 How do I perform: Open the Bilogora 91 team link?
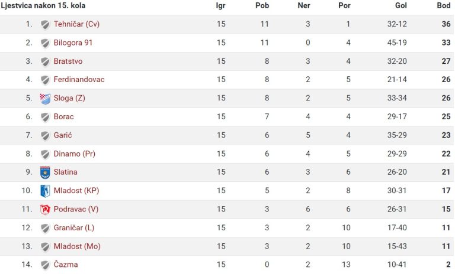tap(73, 43)
